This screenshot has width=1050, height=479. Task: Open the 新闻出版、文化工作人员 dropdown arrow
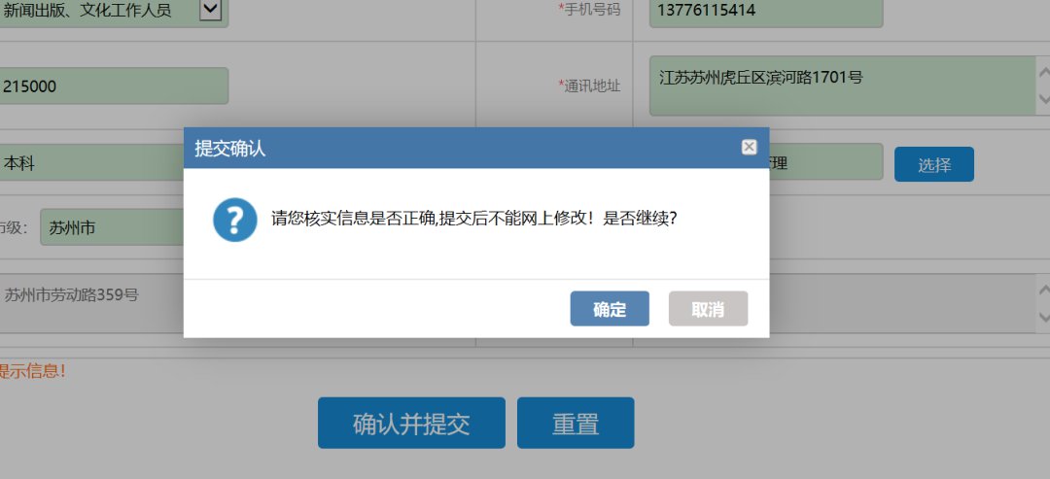pos(210,10)
